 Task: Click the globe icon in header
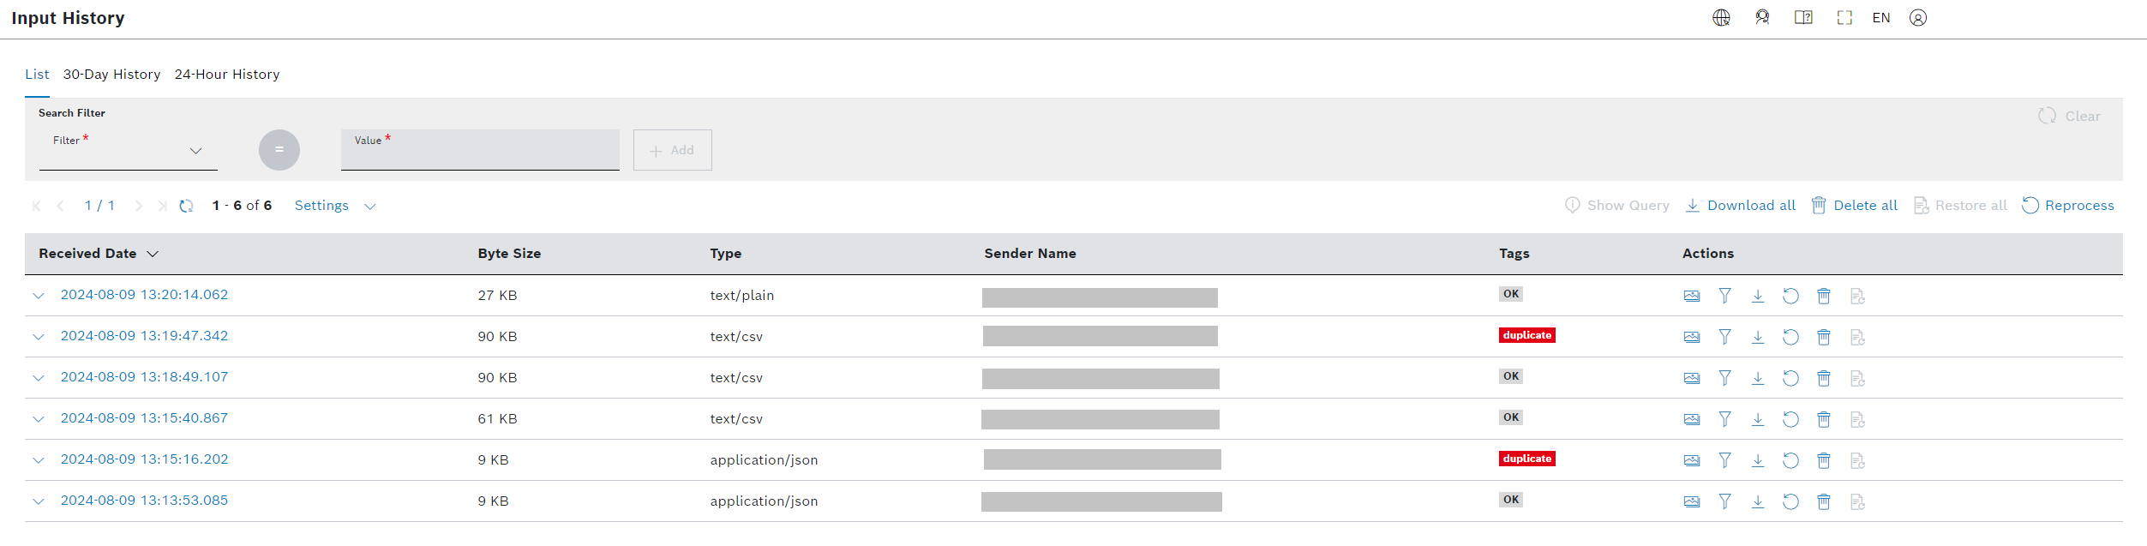coord(1721,17)
